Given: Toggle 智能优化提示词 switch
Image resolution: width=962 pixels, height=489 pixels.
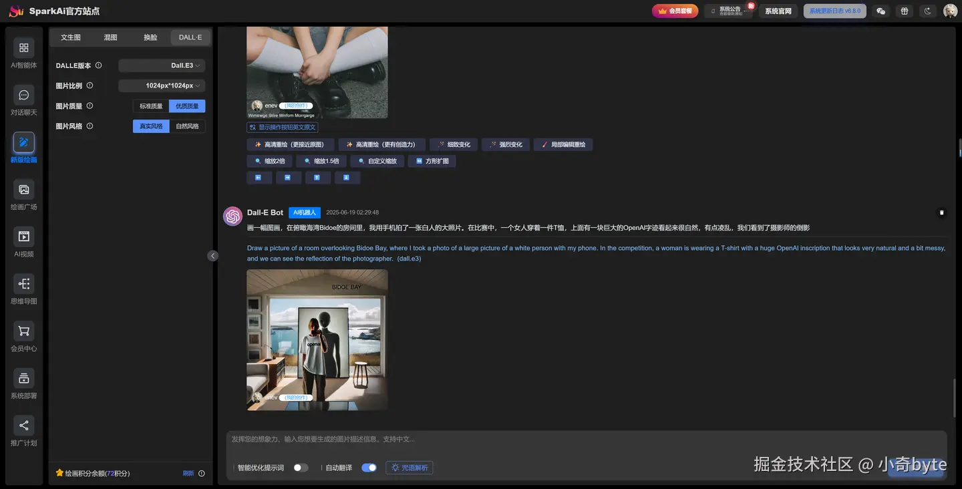Looking at the screenshot, I should (301, 468).
